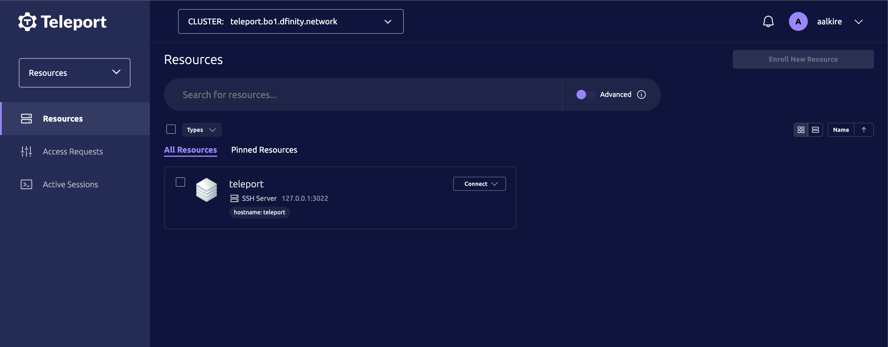Click the hostname: teleport label

(259, 213)
